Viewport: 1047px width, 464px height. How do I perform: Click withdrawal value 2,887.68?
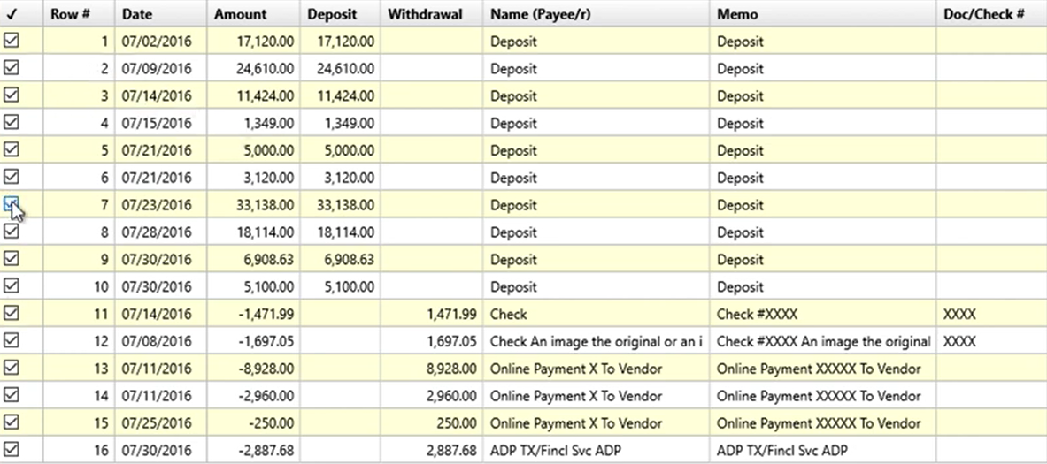click(432, 451)
